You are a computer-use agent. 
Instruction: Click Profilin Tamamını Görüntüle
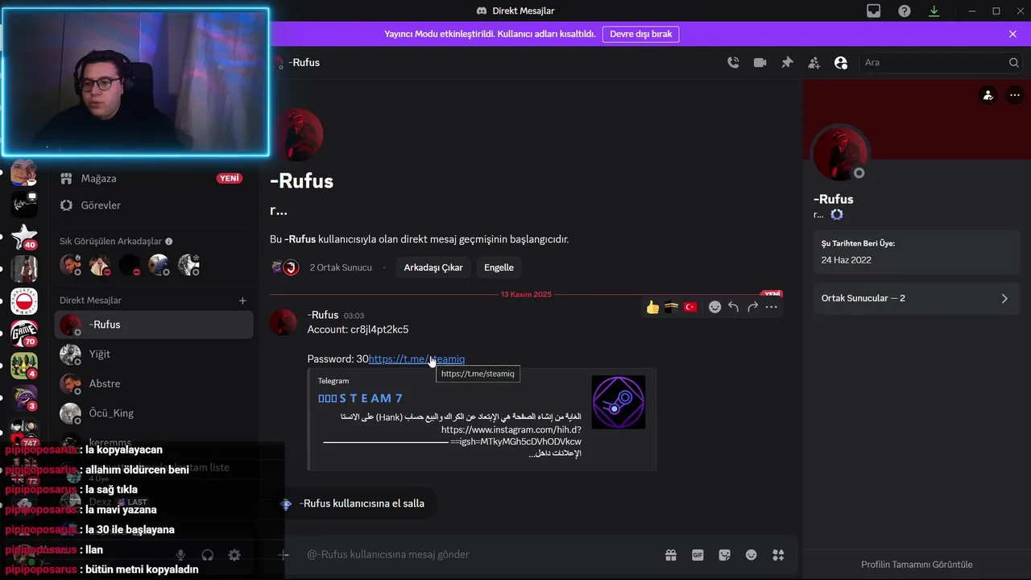(917, 565)
